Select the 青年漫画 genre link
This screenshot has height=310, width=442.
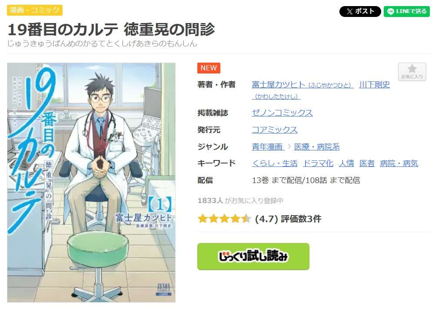tap(268, 147)
